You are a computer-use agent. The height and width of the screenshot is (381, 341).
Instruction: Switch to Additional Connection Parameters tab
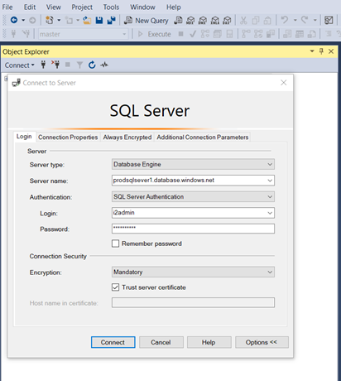click(203, 137)
